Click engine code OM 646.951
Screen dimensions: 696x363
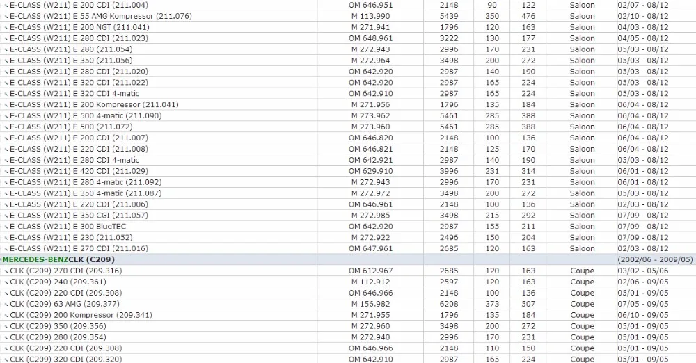(371, 5)
